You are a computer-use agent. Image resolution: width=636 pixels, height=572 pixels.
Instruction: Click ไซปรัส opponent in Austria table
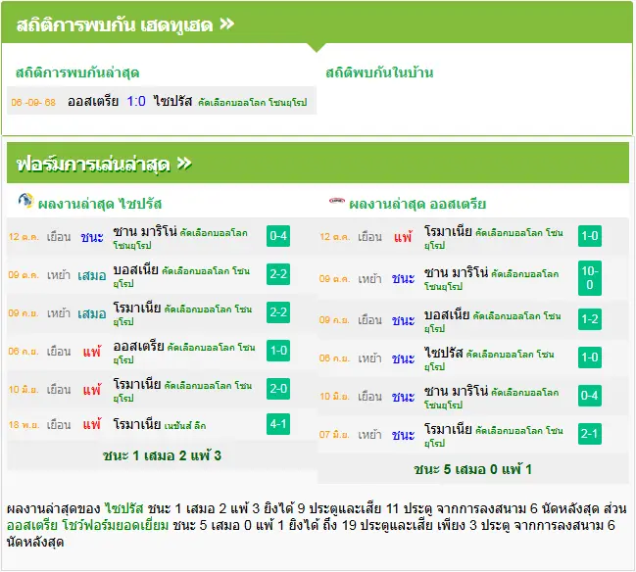[443, 353]
